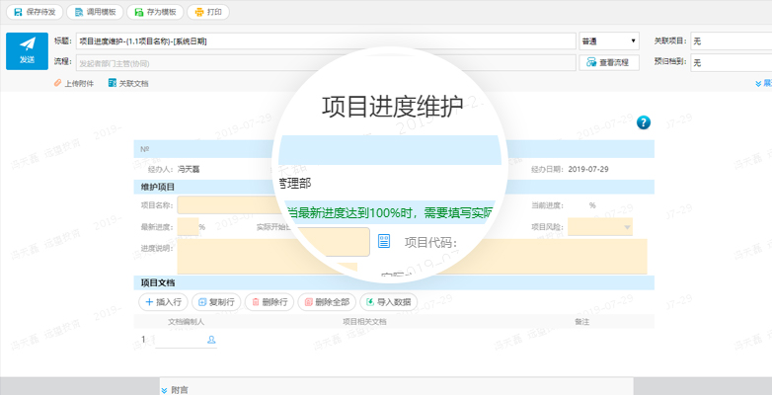Click person picker icon in row 1
Screen dimensions: 772x395
[x=210, y=340]
